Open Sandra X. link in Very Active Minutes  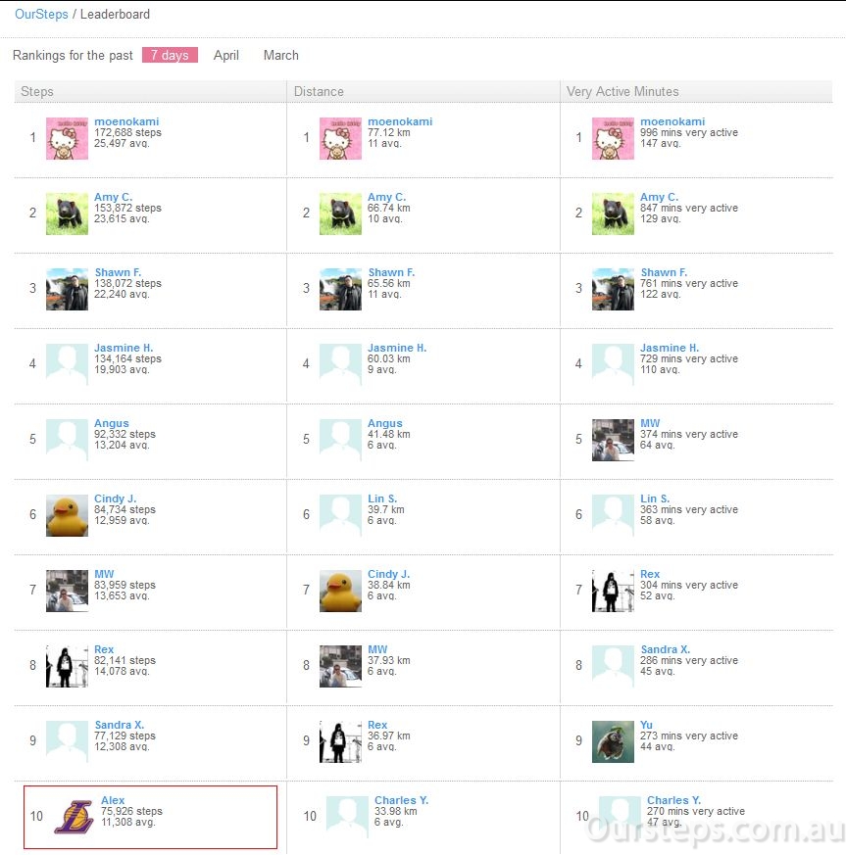pos(666,649)
